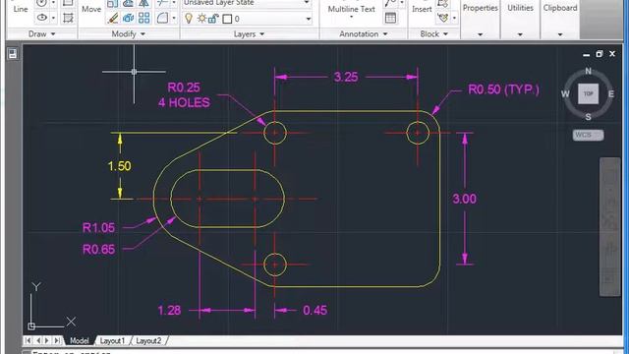Go to previous layout tab arrow
This screenshot has width=629, height=354.
[38, 340]
